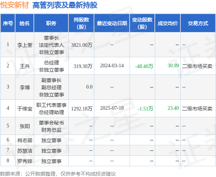Click 王兵's position 总经理 非独立董事
The width and height of the screenshot is (216, 177).
click(51, 66)
